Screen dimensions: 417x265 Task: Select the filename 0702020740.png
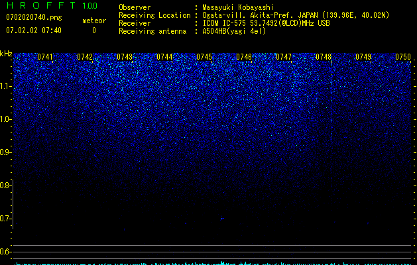coord(34,17)
